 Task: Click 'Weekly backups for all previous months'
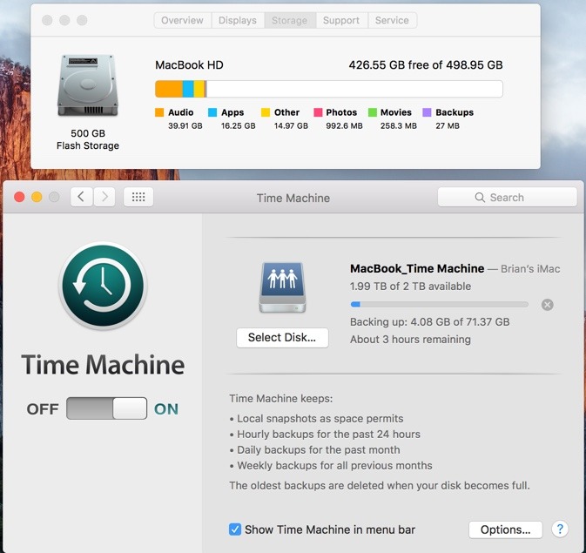click(x=334, y=466)
